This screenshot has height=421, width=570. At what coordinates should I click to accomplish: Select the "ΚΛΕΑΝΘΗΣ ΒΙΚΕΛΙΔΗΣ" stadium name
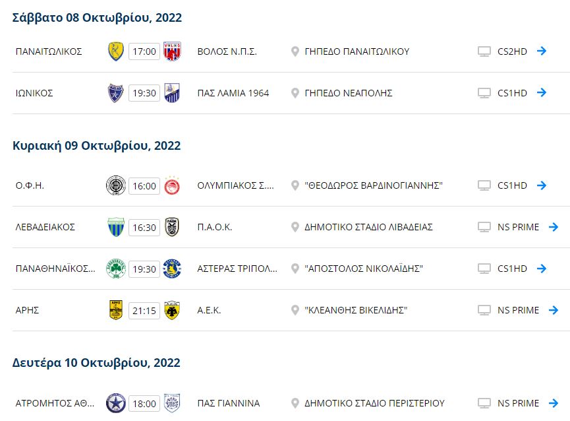pos(356,310)
